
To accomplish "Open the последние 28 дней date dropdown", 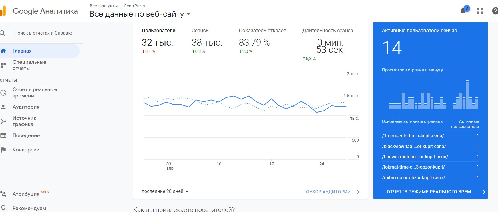I will point(165,191).
